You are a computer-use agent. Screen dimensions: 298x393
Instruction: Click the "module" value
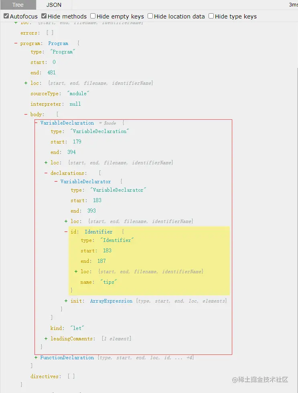click(x=78, y=94)
